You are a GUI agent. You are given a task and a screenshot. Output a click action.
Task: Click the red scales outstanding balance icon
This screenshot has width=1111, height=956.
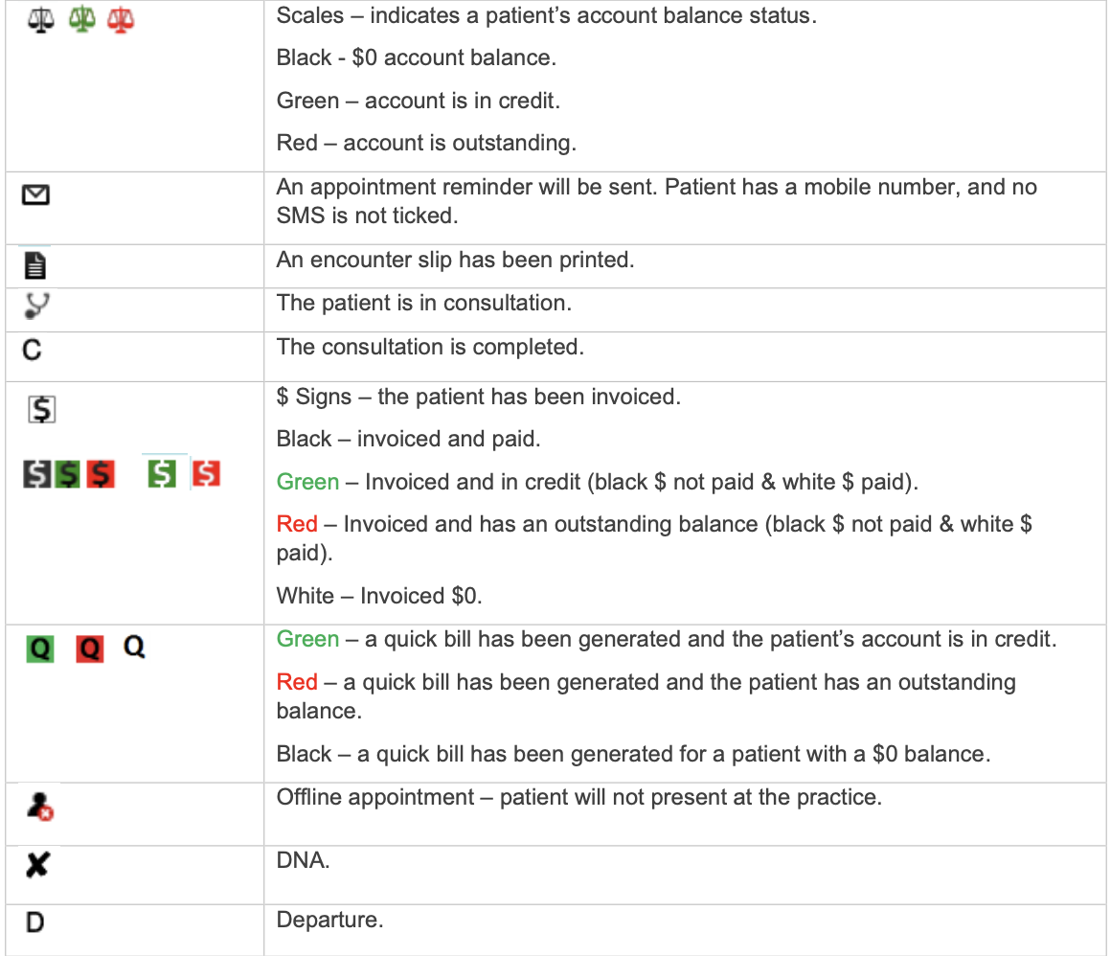(121, 21)
